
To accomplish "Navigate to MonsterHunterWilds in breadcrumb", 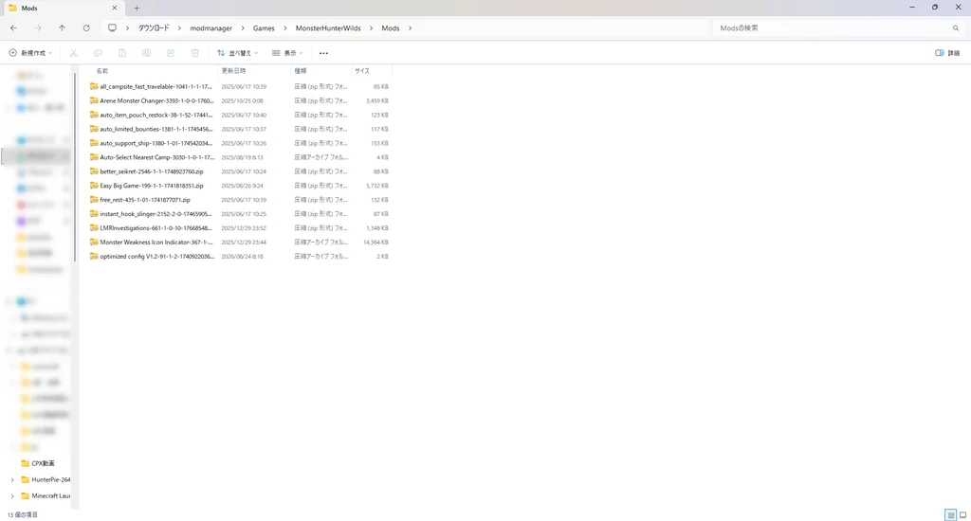I will pos(328,27).
